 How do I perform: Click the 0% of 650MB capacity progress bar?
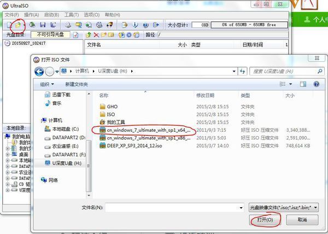point(249,25)
